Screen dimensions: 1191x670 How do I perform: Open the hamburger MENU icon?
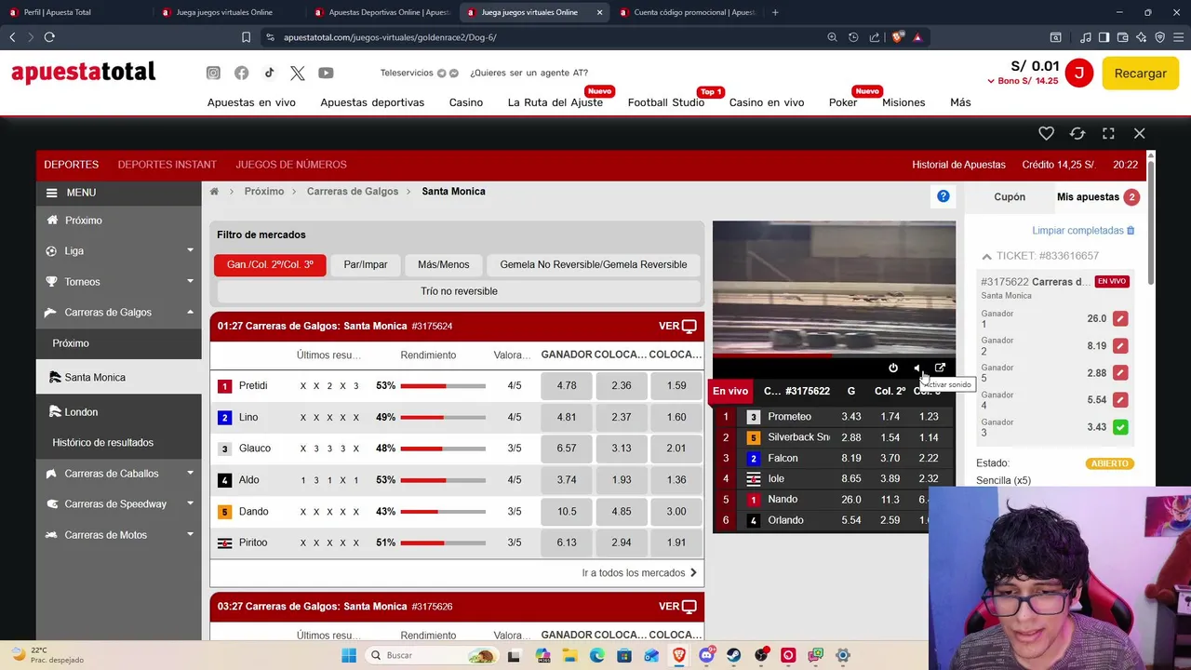pyautogui.click(x=52, y=193)
